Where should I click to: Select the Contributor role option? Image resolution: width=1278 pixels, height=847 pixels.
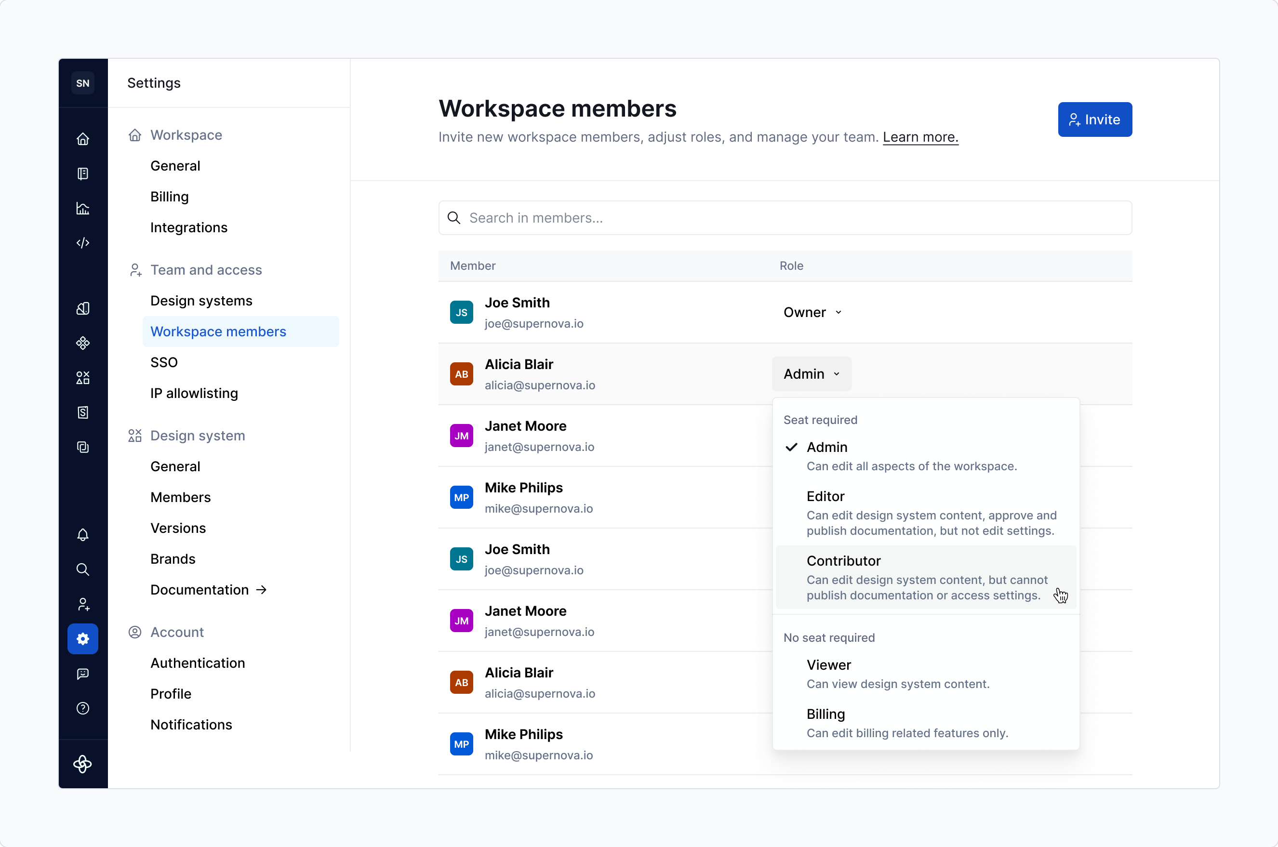(x=843, y=561)
